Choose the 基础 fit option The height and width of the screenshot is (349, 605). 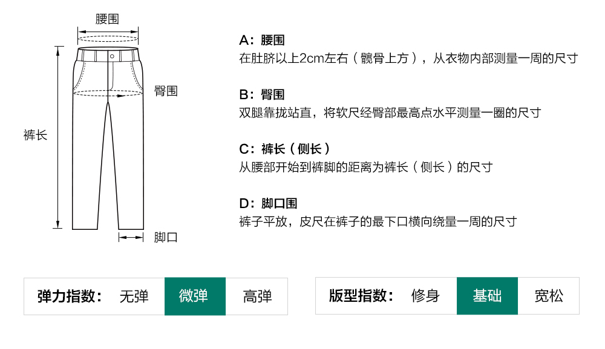(487, 296)
